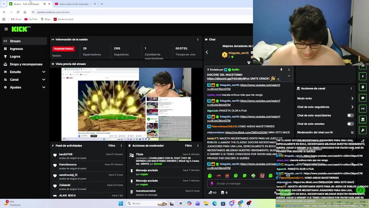Open three-dot menu on pinned BotRix message
The image size is (369, 208).
[289, 70]
